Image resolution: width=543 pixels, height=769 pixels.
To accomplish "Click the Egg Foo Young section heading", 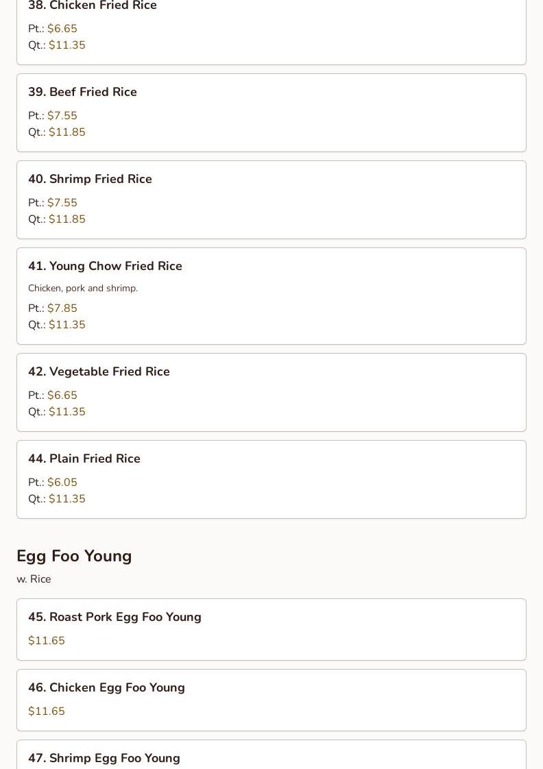I will point(74,556).
